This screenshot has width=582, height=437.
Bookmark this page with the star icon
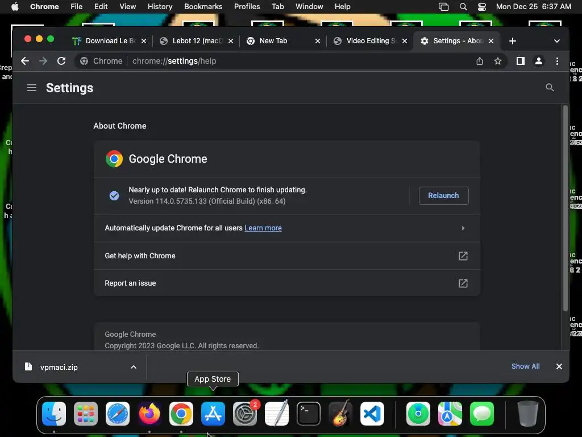point(498,61)
